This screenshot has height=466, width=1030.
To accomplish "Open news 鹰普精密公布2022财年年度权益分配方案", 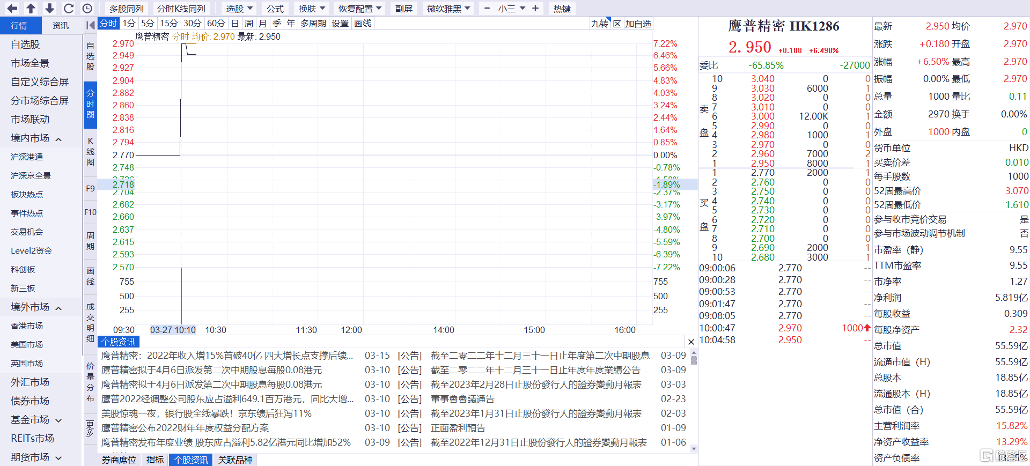I will point(185,428).
